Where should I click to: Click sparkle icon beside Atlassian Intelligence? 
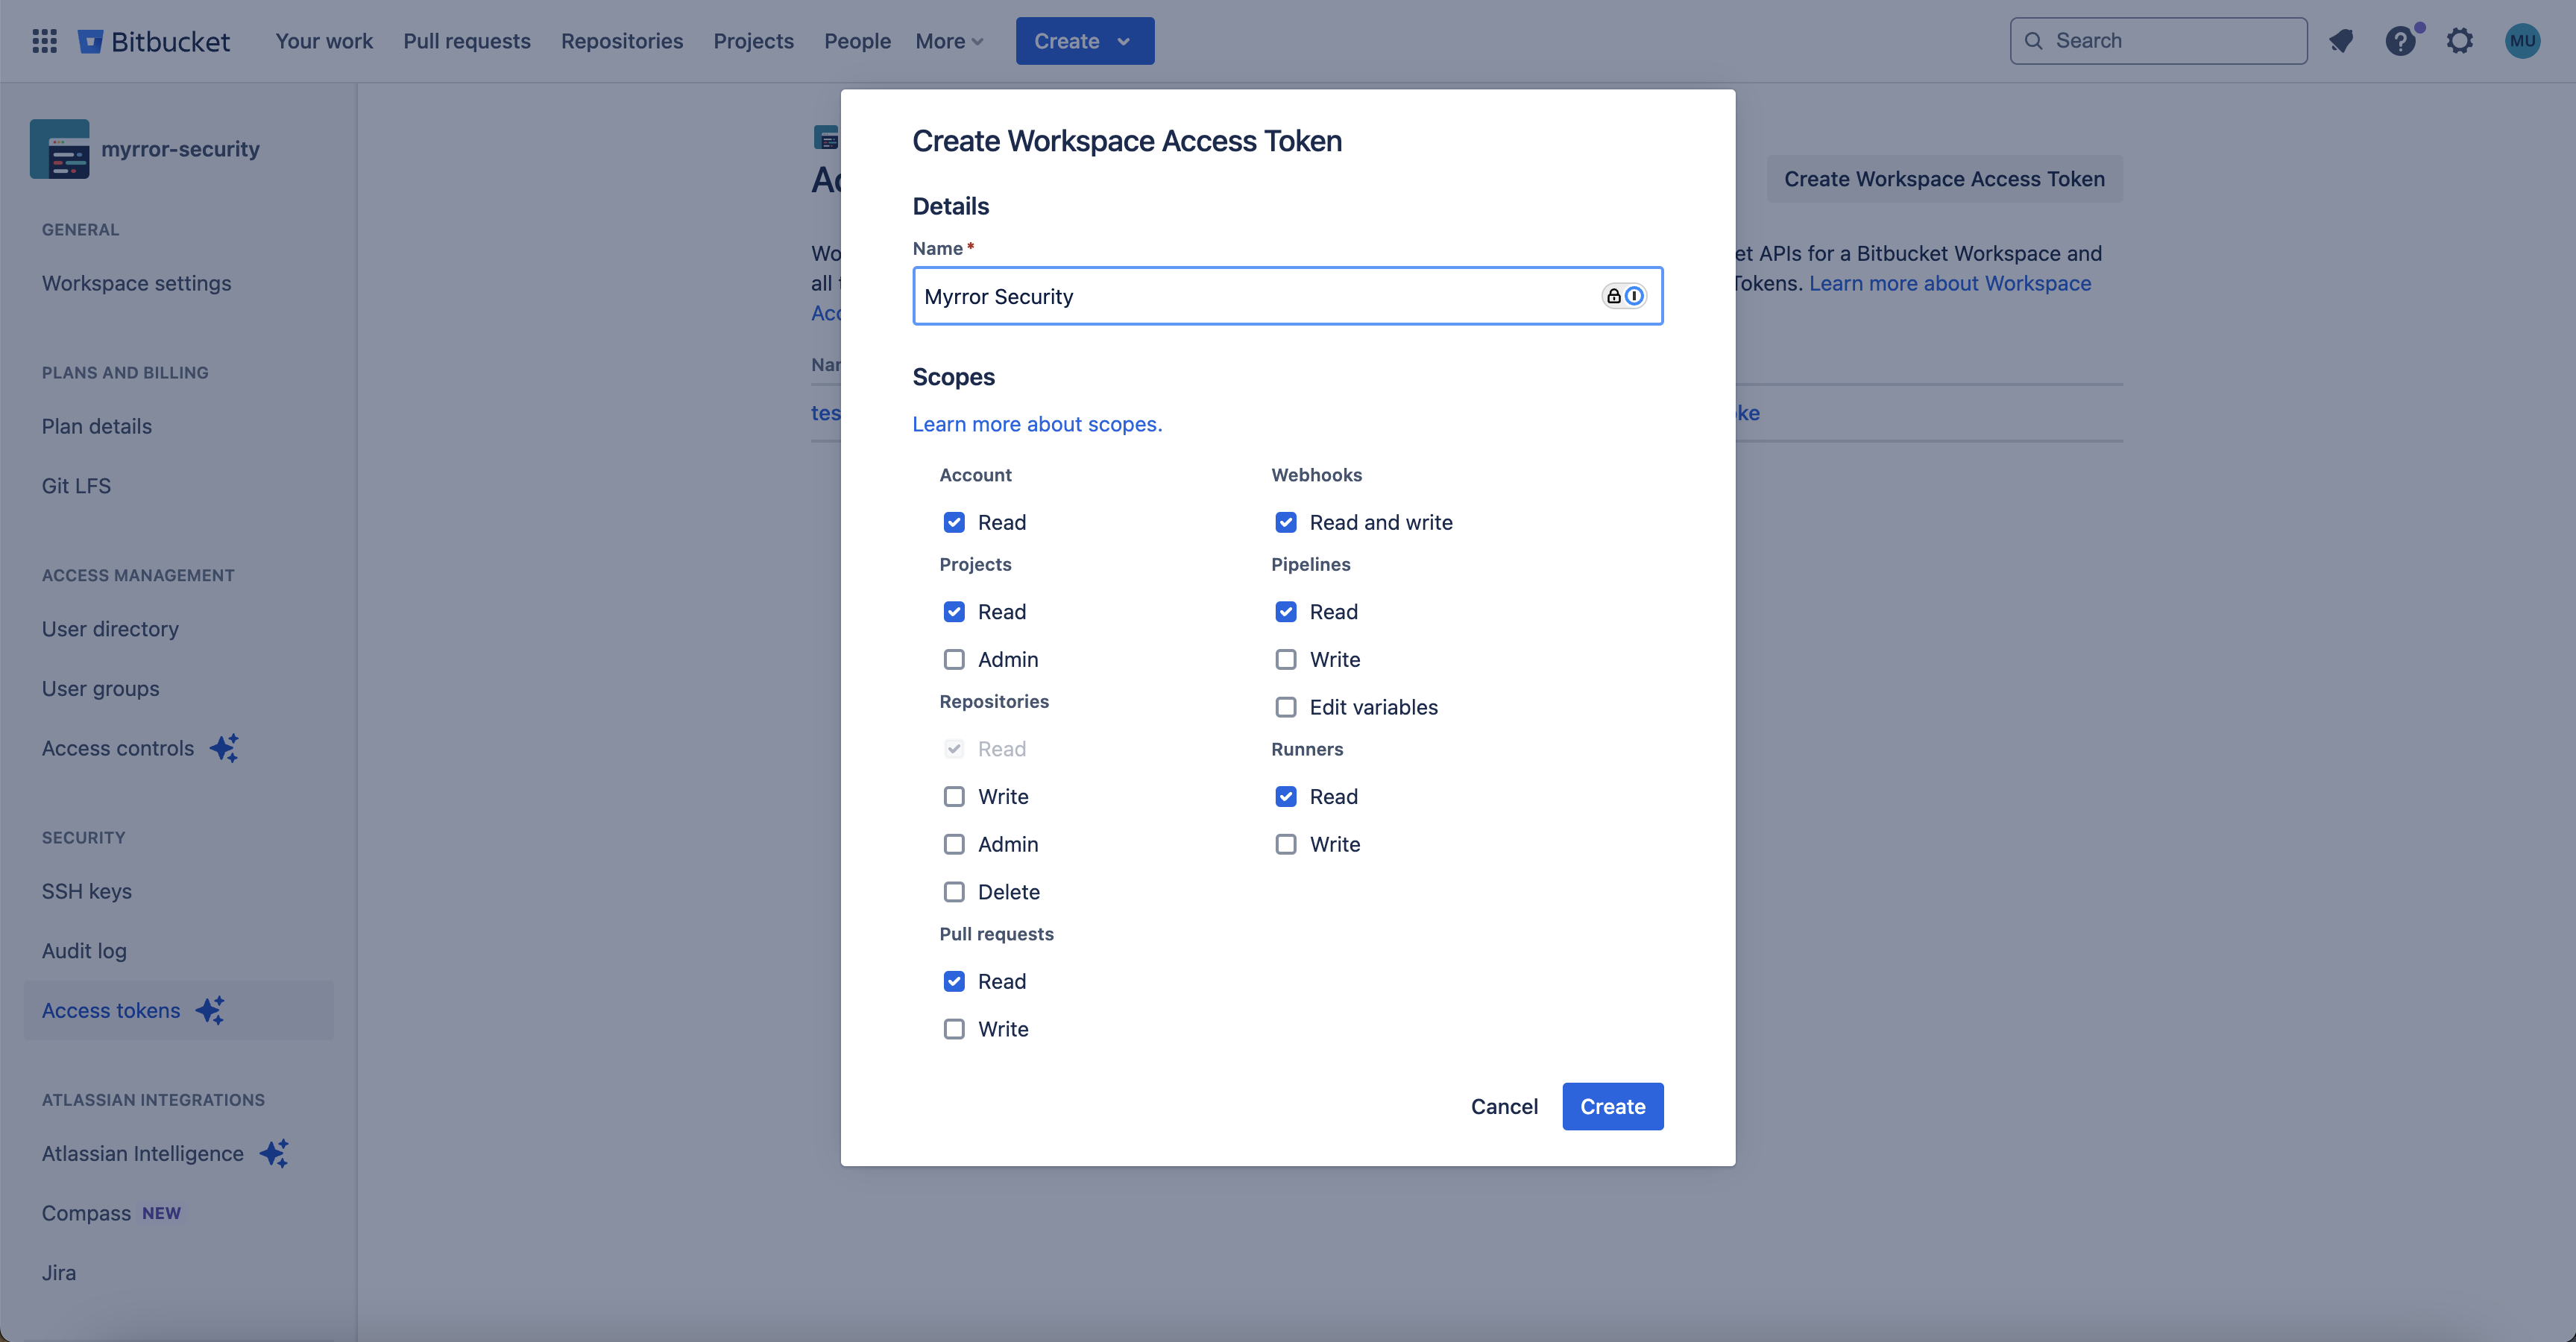[274, 1153]
